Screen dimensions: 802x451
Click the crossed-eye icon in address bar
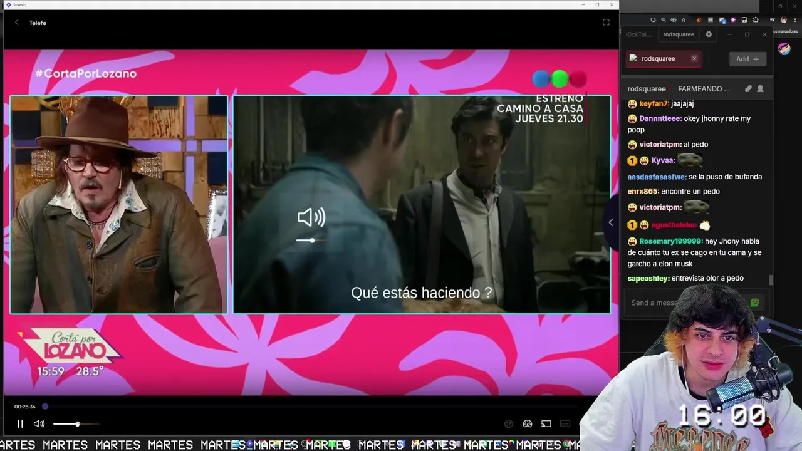click(674, 20)
